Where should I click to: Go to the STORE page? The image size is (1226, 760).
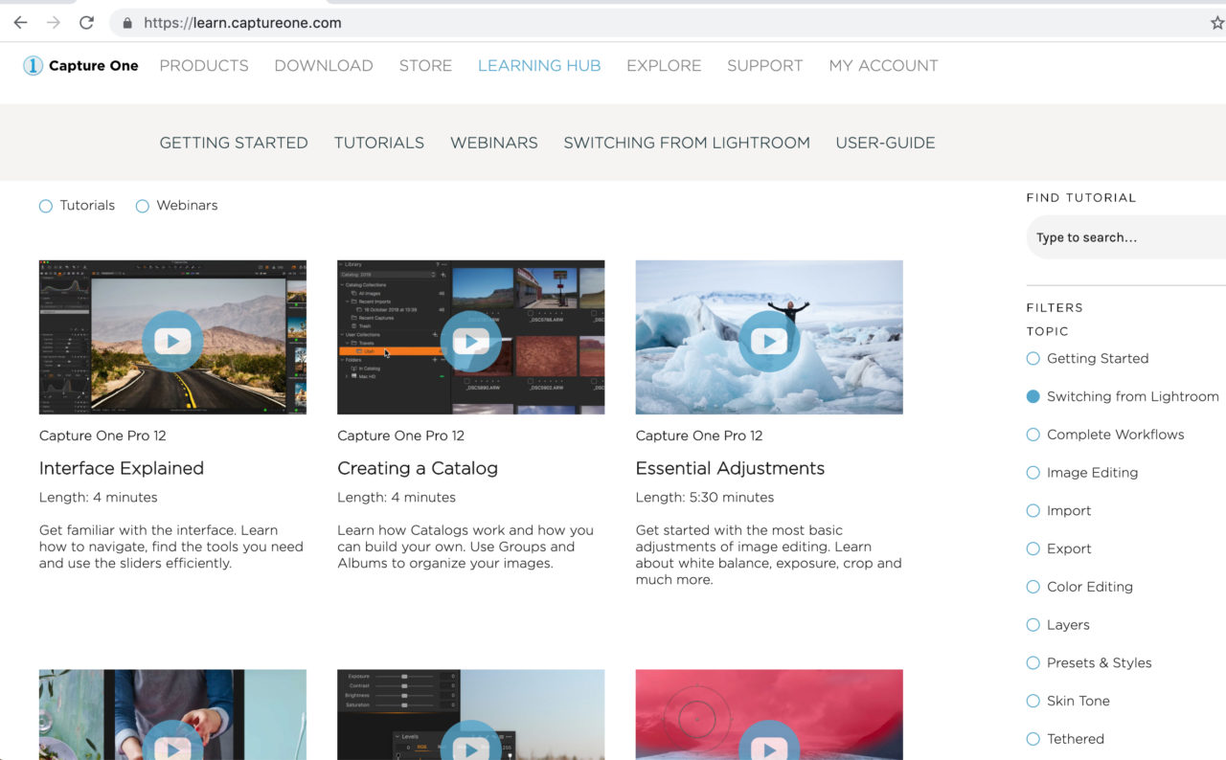[x=425, y=66]
